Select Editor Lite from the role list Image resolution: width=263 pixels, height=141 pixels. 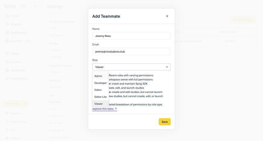tap(101, 97)
